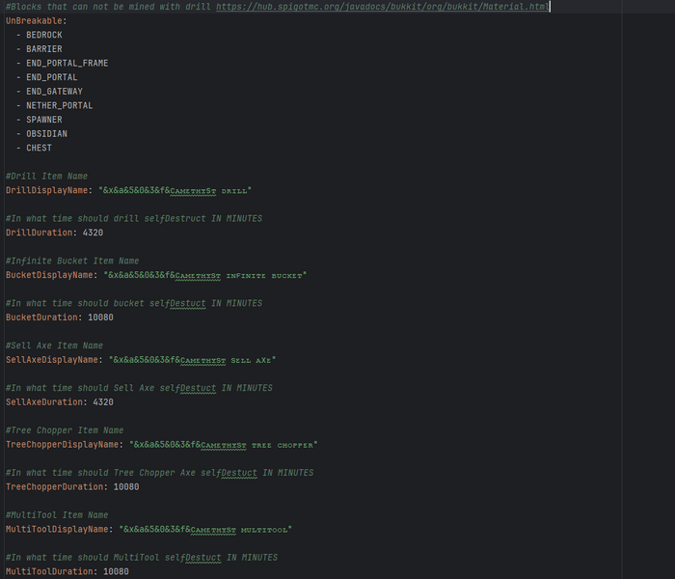675x579 pixels.
Task: Click the MultiToolDisplayName key
Action: click(57, 530)
